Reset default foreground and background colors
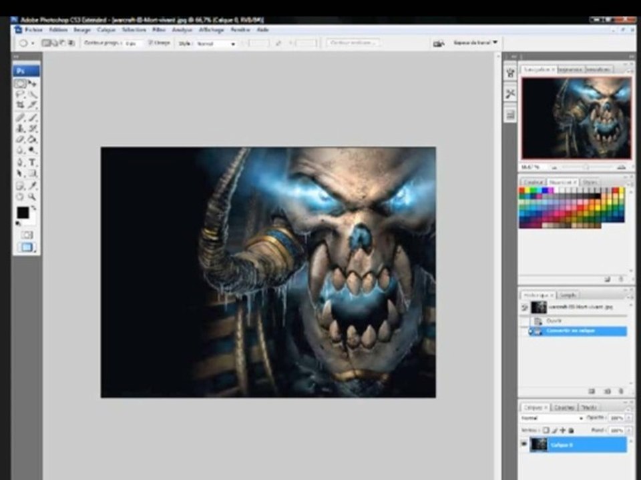Image resolution: width=641 pixels, height=480 pixels. click(x=19, y=223)
